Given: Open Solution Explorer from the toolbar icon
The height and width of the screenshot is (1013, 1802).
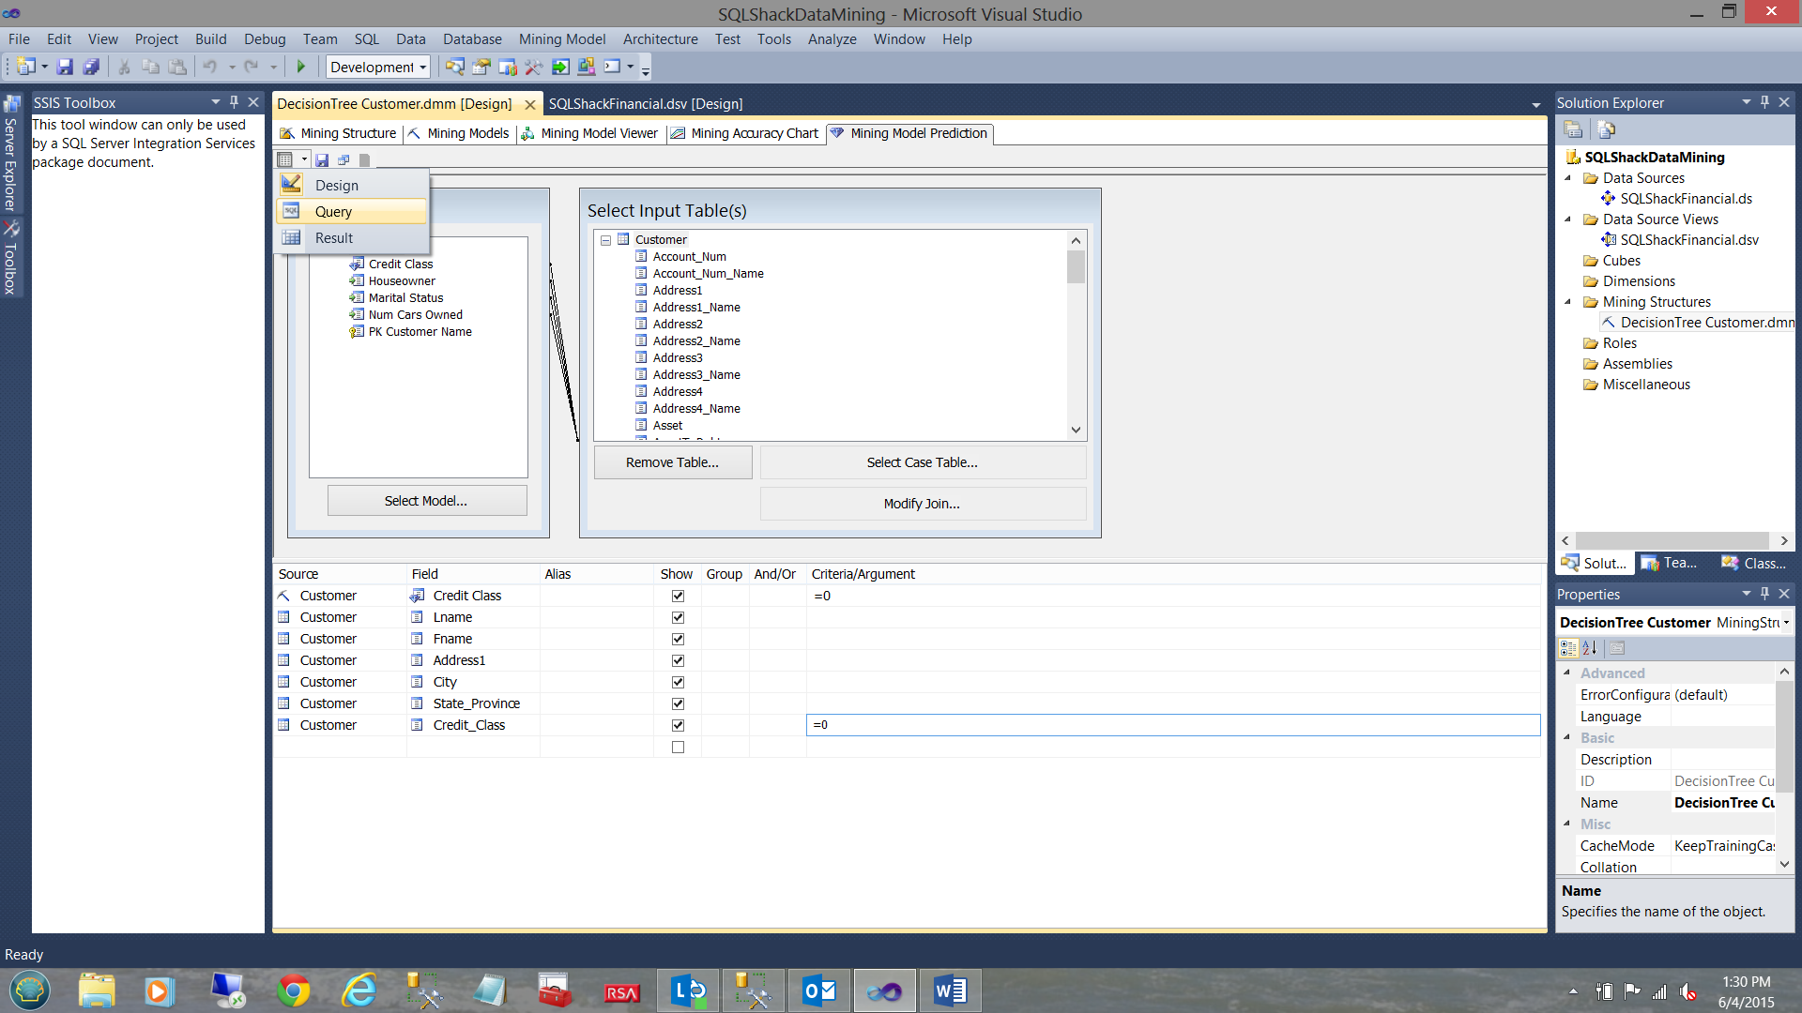Looking at the screenshot, I should click(454, 67).
